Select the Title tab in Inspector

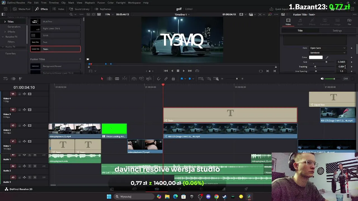[300, 31]
